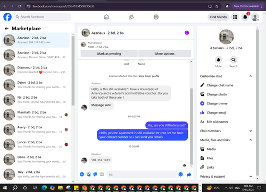This screenshot has height=192, width=266.
Task: Collapse the Customize chat section
Action: pos(251,76)
